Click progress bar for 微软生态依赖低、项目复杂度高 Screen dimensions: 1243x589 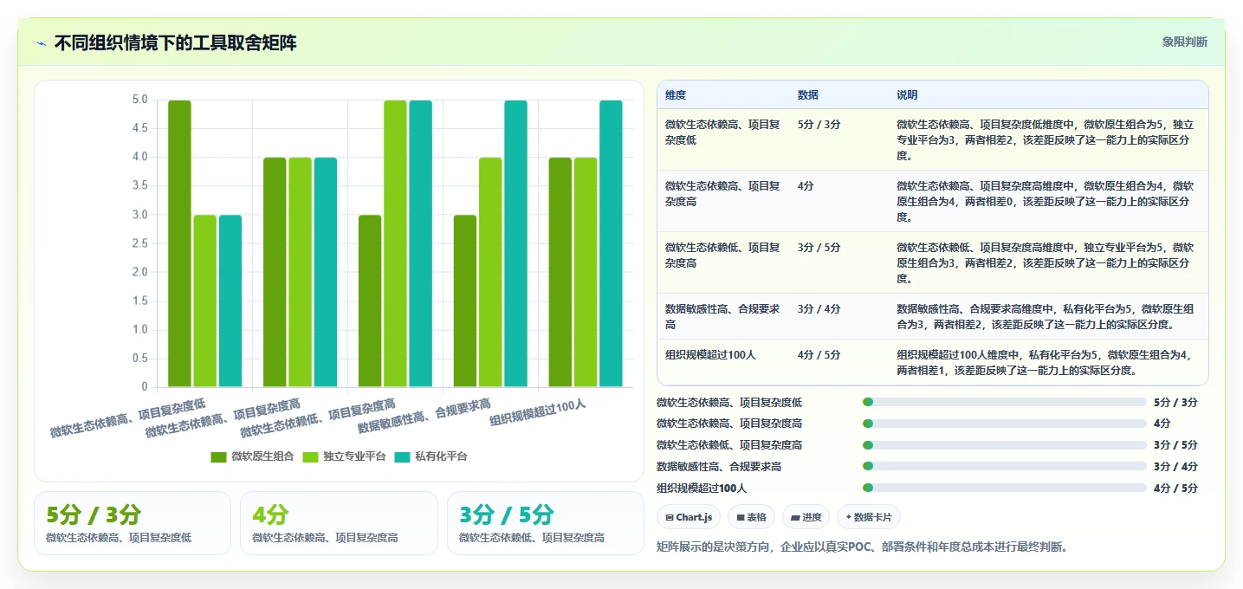coord(1005,445)
